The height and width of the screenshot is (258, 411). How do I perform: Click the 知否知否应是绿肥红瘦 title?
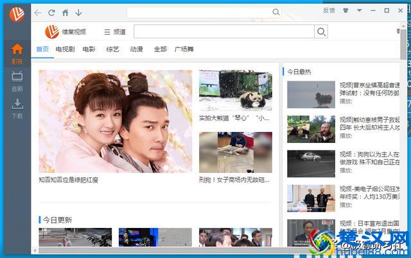[69, 180]
